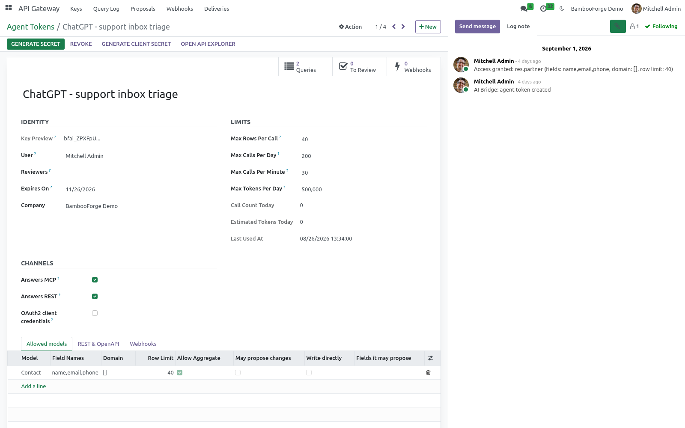Open optional columns adjust icon
The width and height of the screenshot is (685, 428).
pos(430,358)
